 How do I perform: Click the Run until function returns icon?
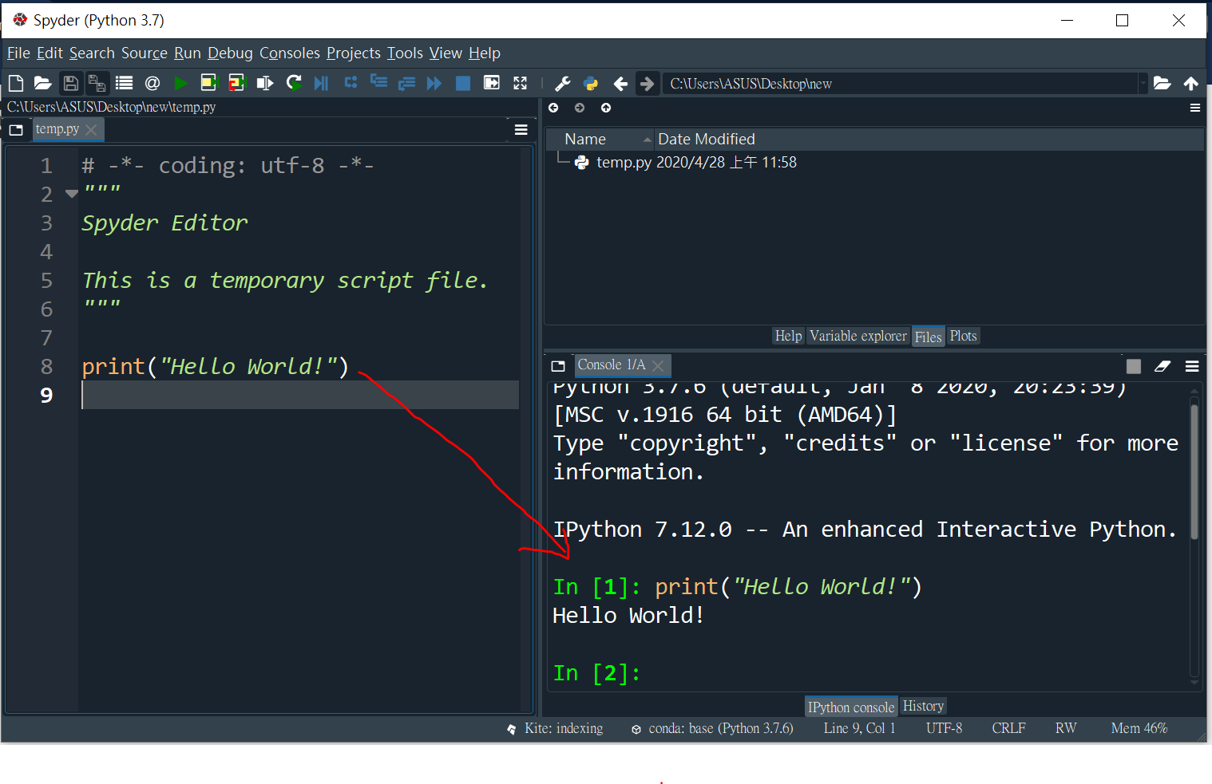(x=407, y=83)
